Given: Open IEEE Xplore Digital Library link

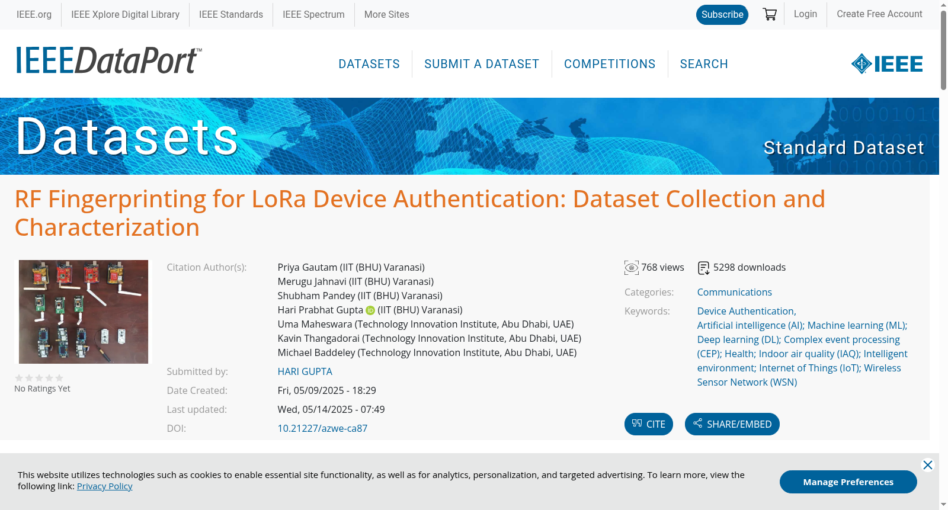Looking at the screenshot, I should pos(125,14).
